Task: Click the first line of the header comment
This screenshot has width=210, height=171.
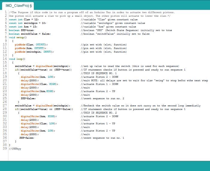Action: tap(92, 13)
